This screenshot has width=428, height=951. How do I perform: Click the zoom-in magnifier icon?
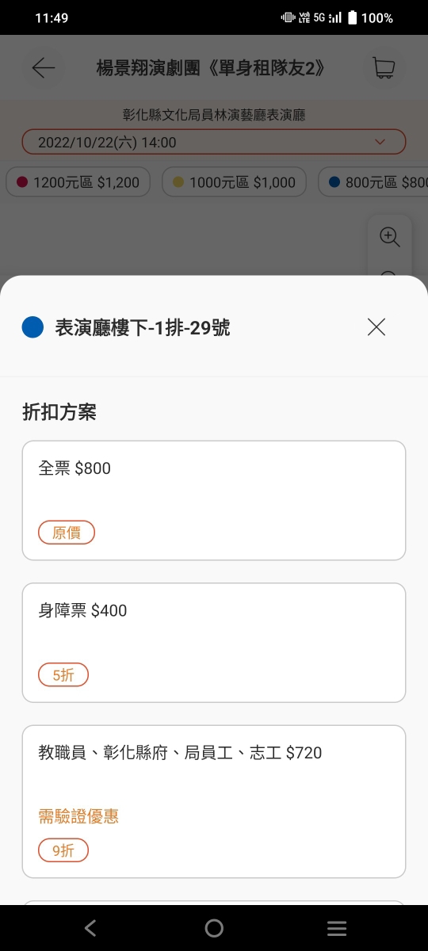pos(389,237)
